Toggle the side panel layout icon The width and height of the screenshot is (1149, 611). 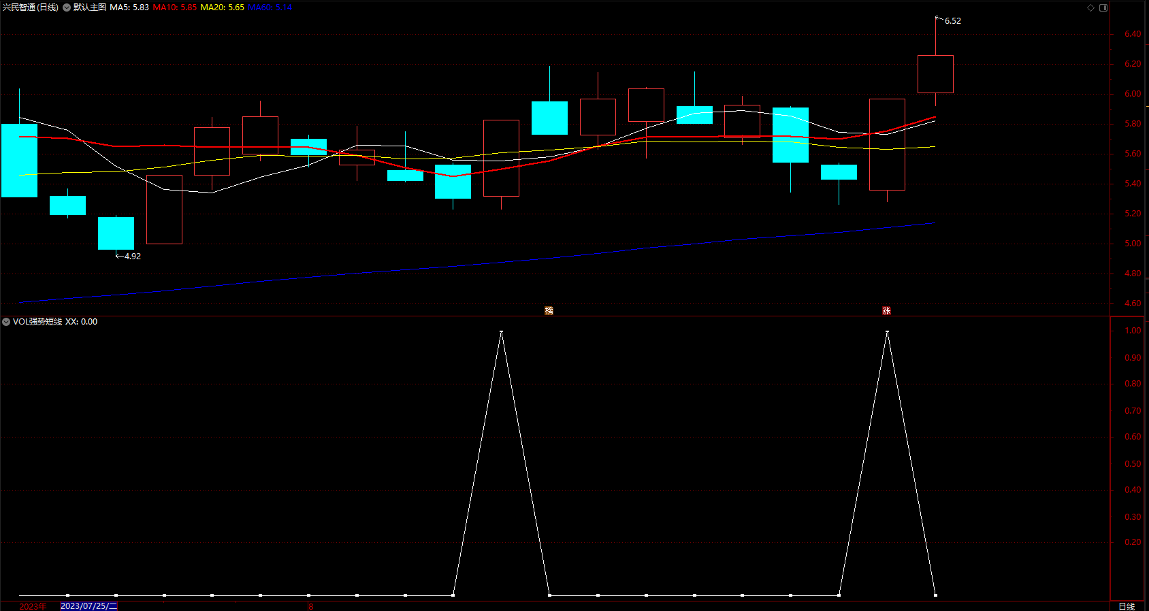[1103, 7]
